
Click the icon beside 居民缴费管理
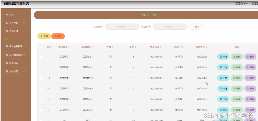tap(7, 55)
